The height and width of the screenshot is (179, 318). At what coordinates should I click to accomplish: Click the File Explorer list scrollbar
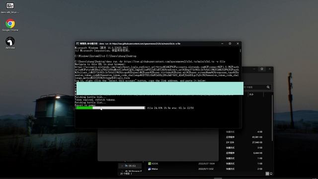[x=272, y=118]
